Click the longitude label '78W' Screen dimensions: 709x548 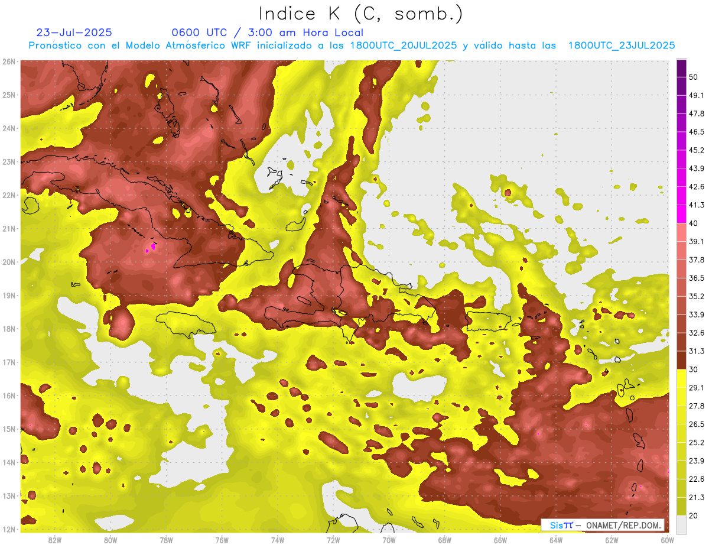tap(166, 540)
